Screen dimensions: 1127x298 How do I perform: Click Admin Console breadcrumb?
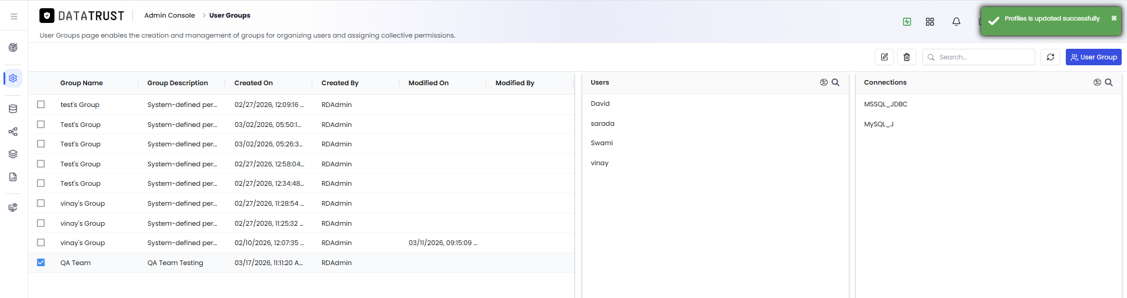169,15
